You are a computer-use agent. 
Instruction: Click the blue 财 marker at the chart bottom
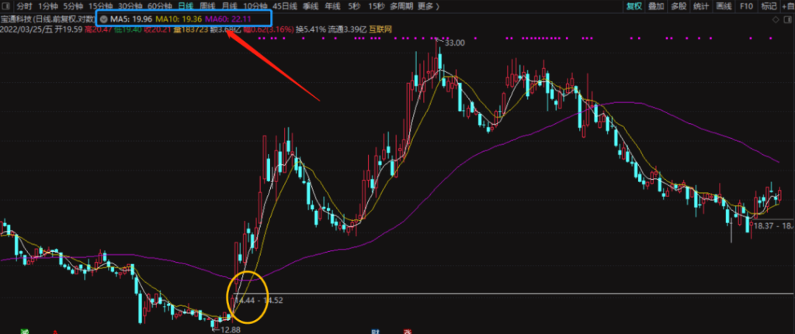375,330
